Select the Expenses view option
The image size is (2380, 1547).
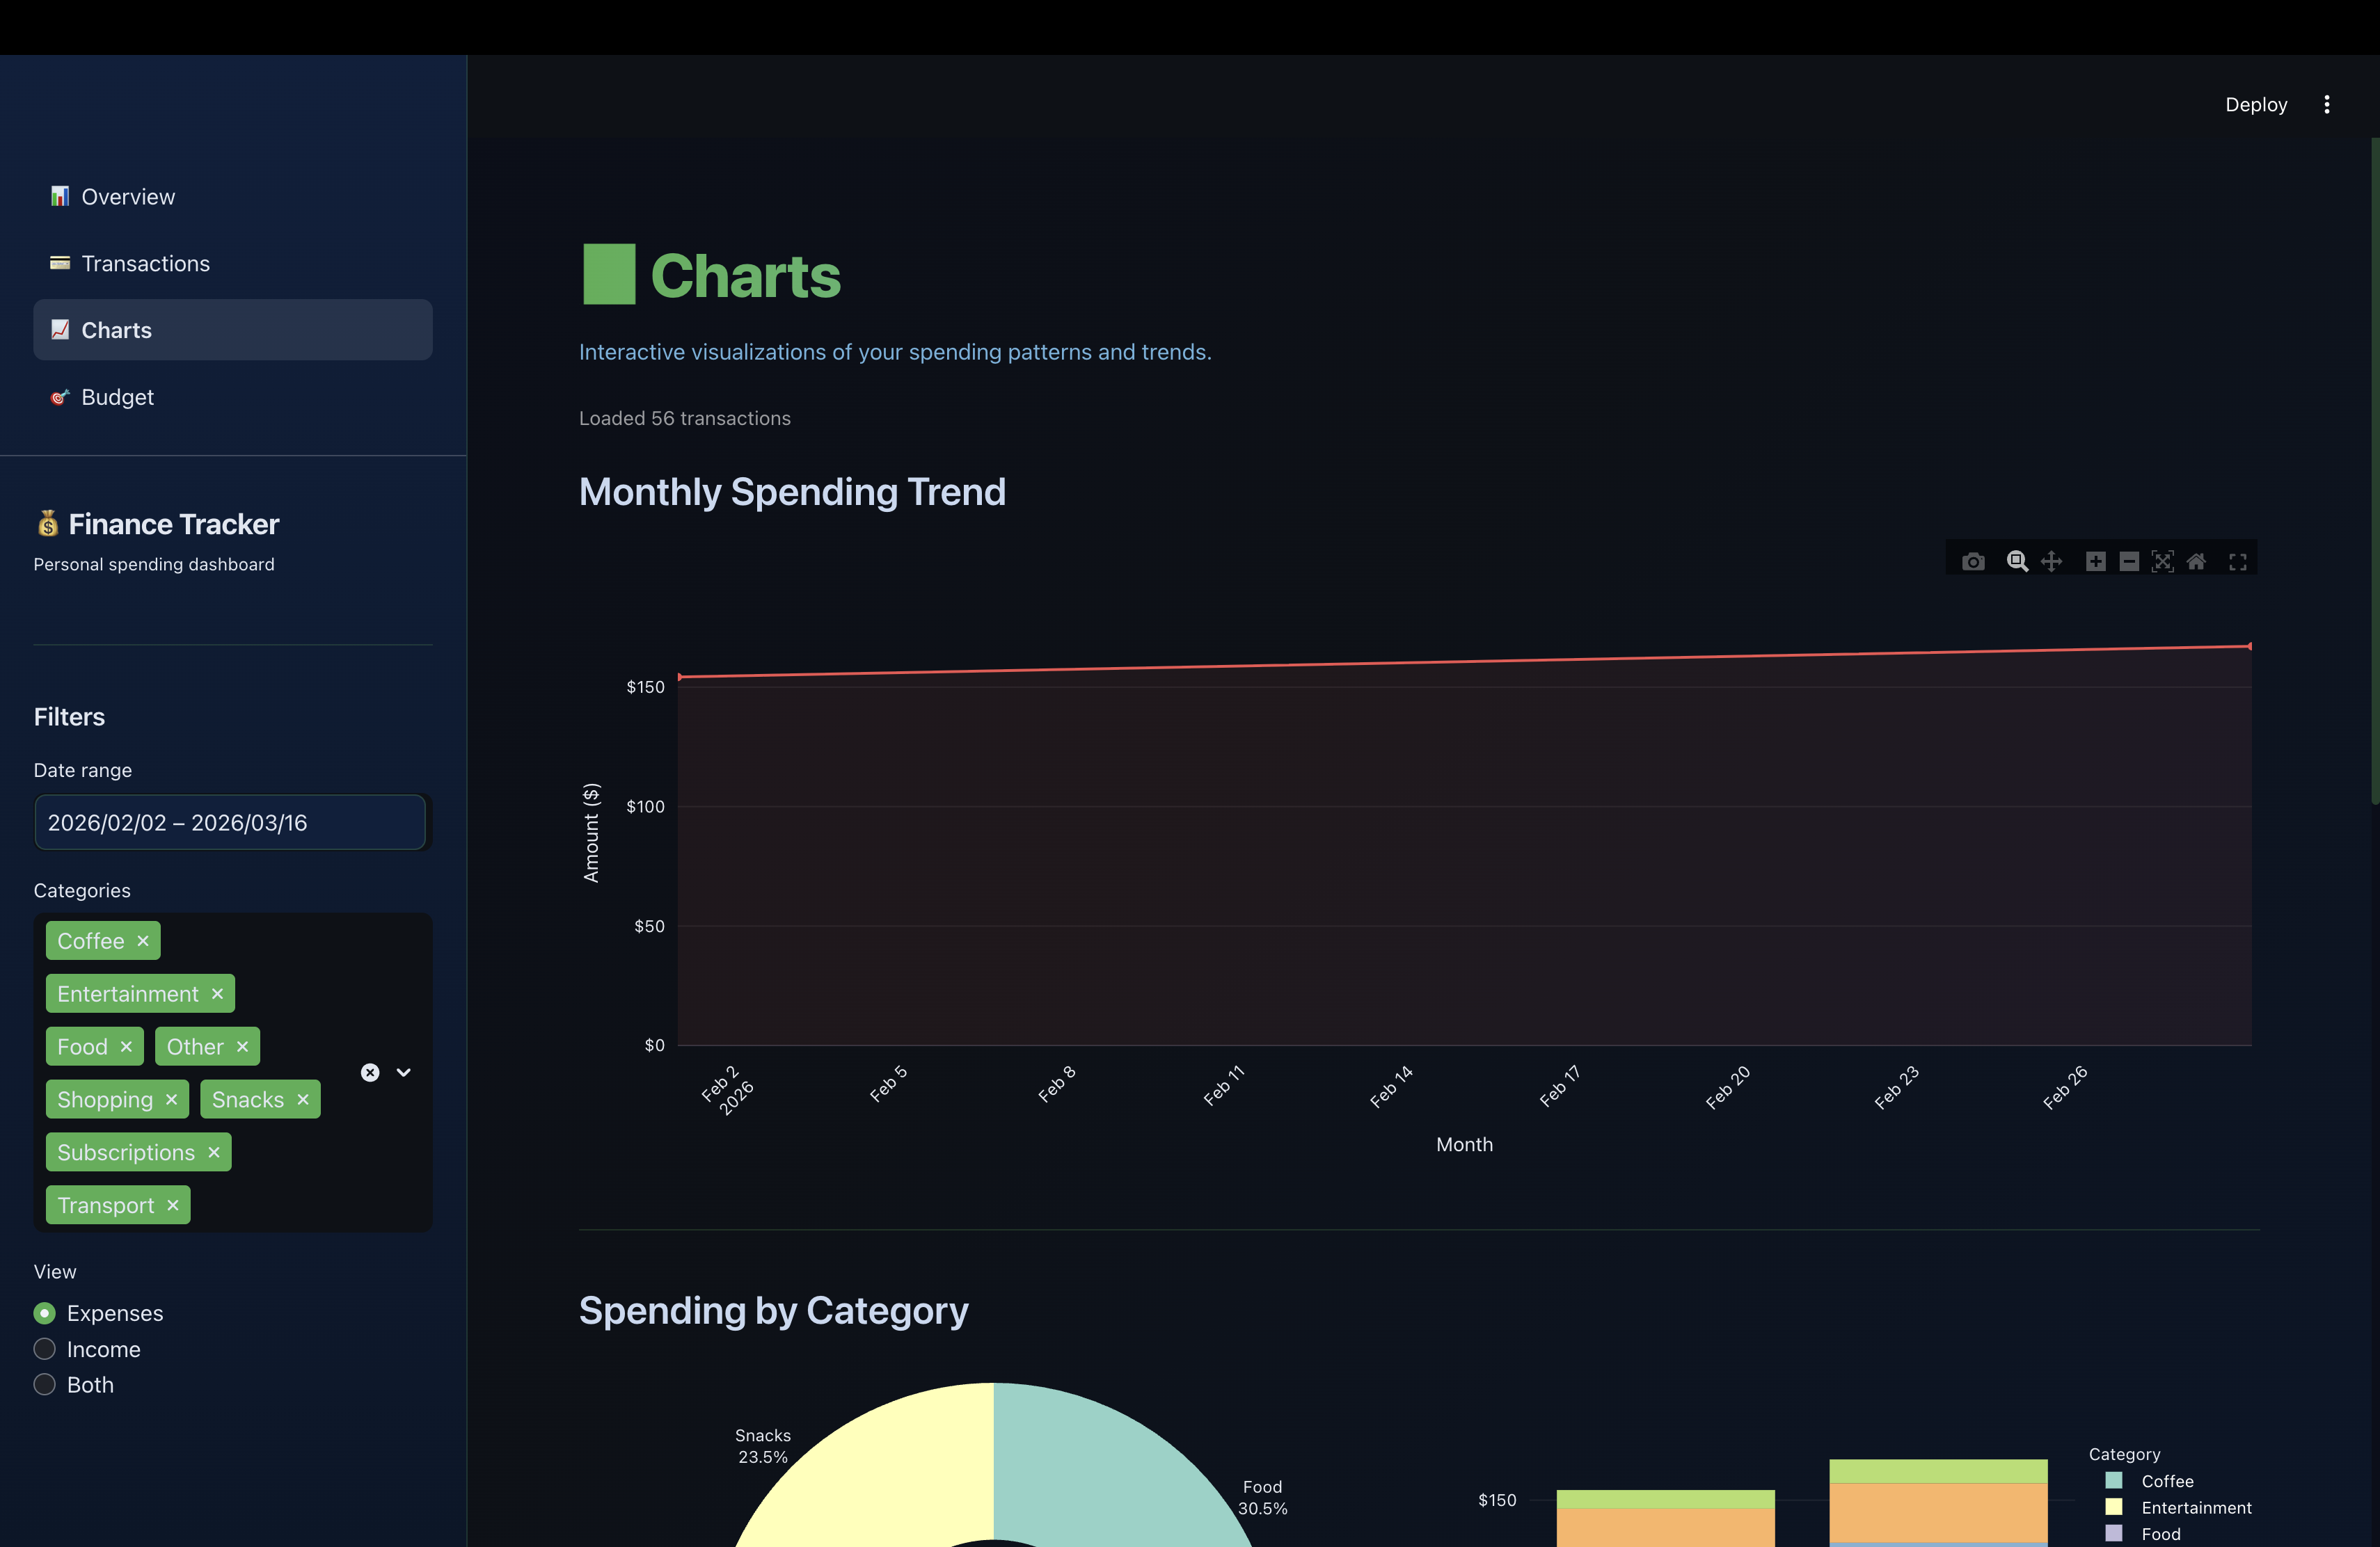[44, 1313]
